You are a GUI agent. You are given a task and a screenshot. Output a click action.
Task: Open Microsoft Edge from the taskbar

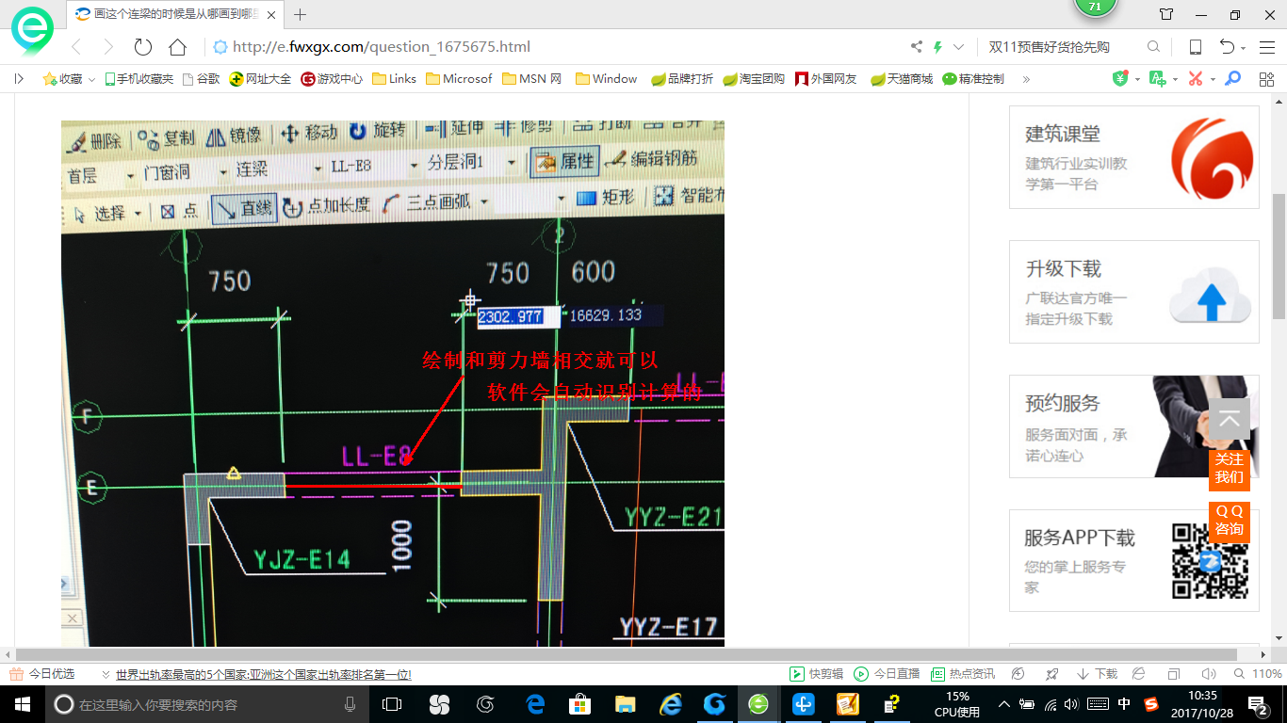click(535, 704)
